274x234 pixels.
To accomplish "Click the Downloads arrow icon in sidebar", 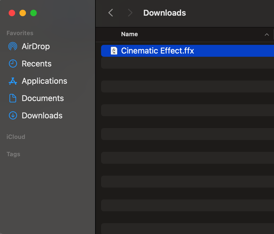I will tap(13, 116).
